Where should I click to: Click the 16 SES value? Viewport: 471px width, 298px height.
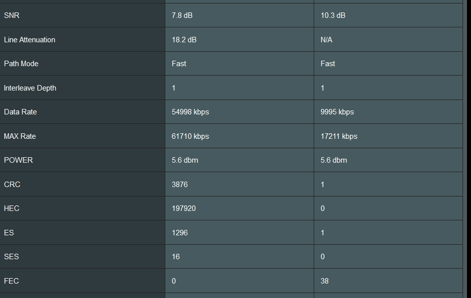tap(176, 257)
